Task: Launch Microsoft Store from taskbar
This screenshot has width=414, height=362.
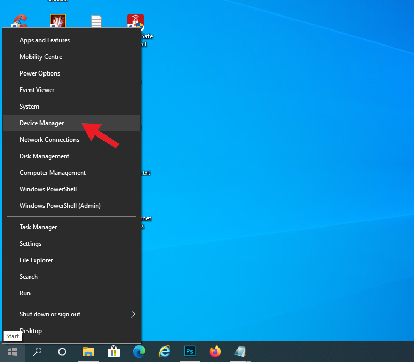Action: [x=113, y=352]
